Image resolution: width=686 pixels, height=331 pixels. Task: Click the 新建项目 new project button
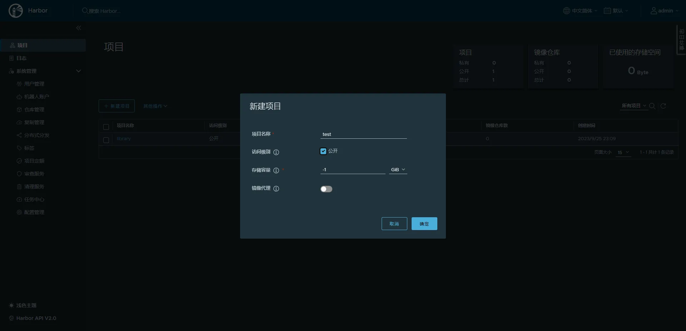[116, 106]
